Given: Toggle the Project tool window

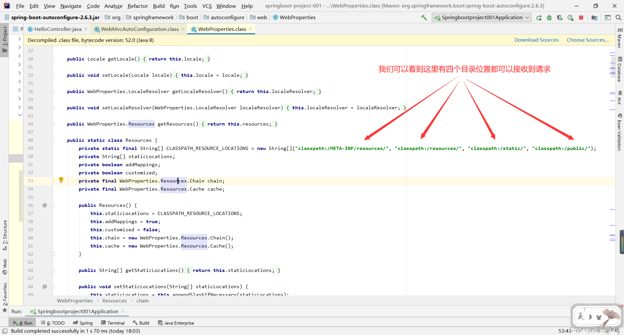Looking at the screenshot, I should pyautogui.click(x=5, y=40).
